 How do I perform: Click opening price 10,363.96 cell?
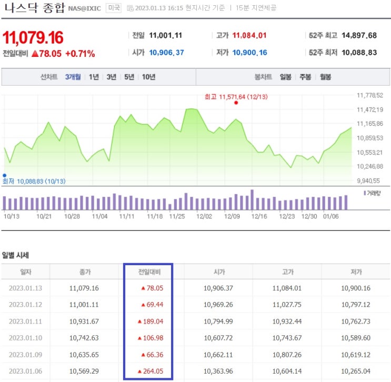(218, 371)
